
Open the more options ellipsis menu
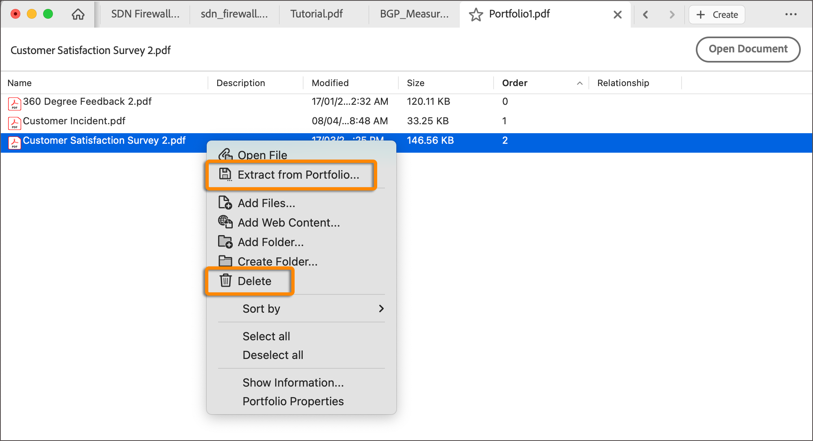[x=791, y=14]
